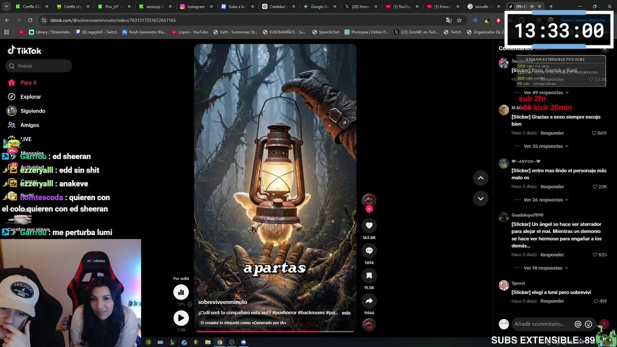Screen dimensions: 617x347
Task: Like the video with the heart icon
Action: pos(369,225)
